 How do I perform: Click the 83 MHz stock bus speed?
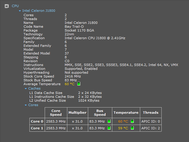(x=71, y=80)
